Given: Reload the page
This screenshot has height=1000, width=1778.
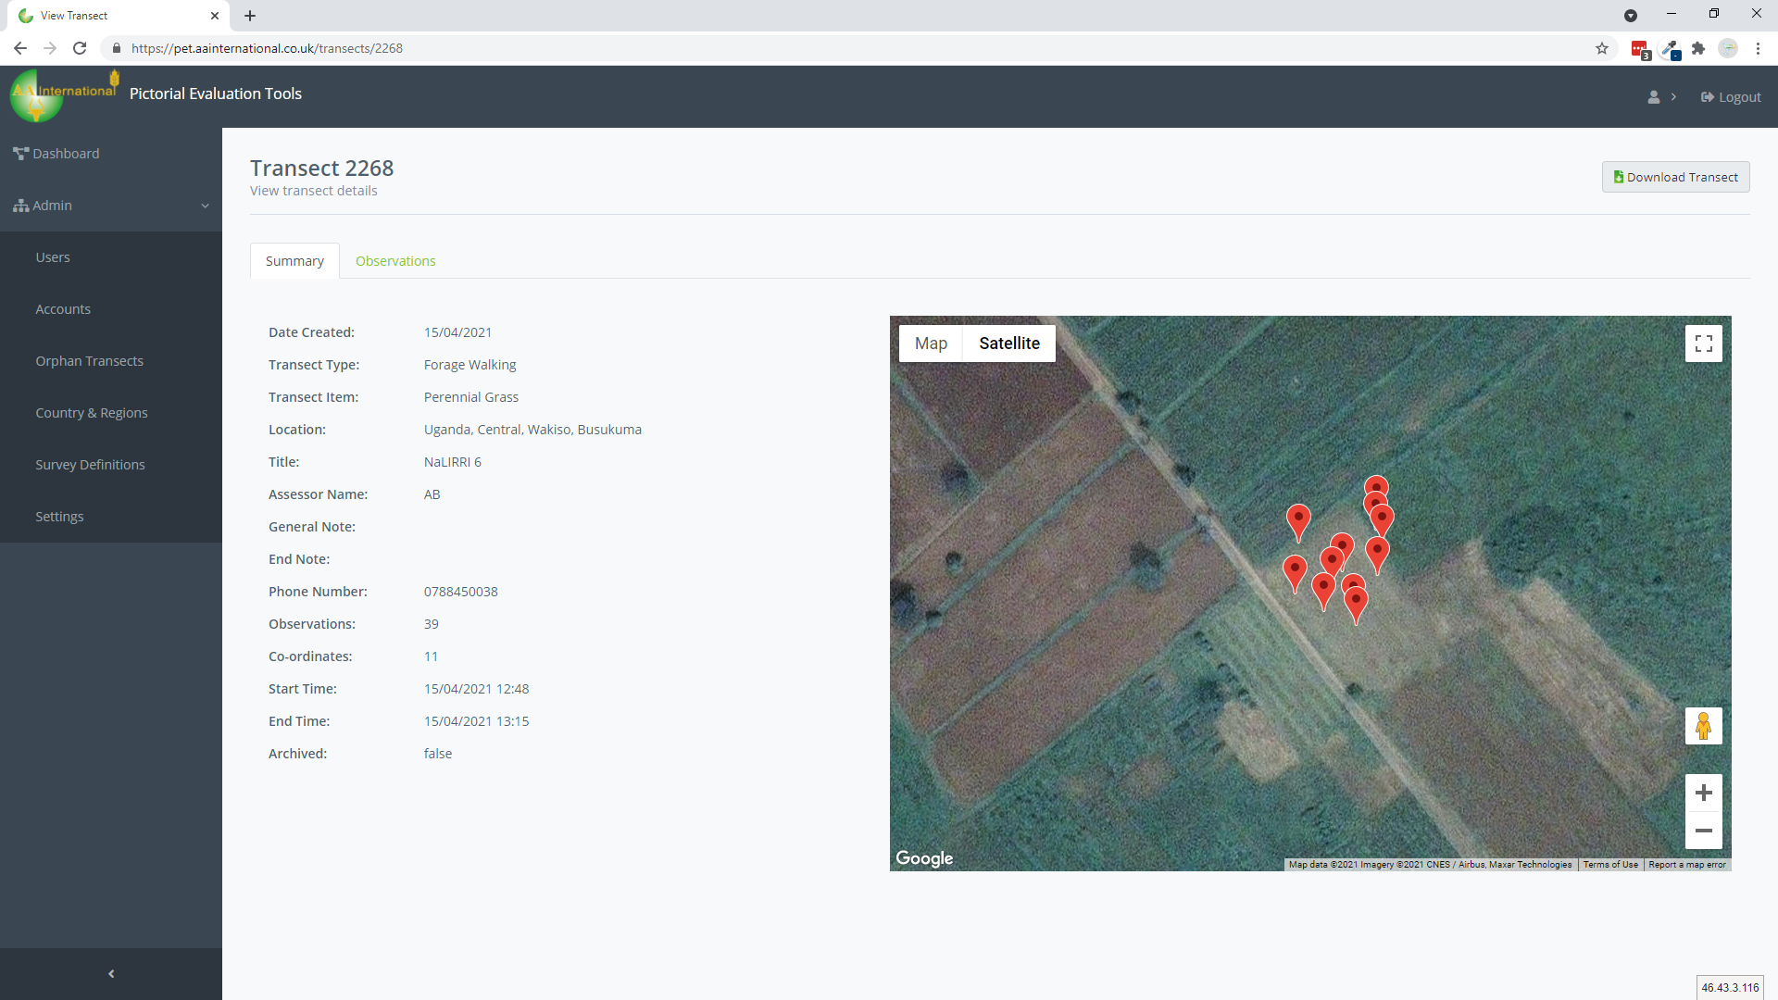Looking at the screenshot, I should [x=80, y=48].
